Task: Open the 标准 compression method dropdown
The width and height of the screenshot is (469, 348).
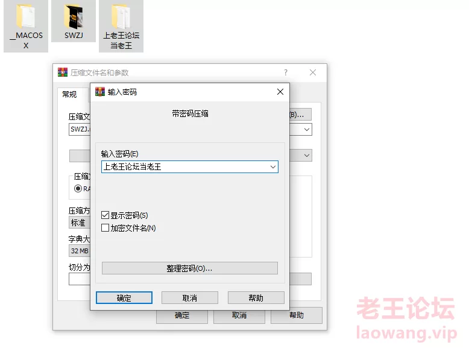Action: pyautogui.click(x=80, y=223)
